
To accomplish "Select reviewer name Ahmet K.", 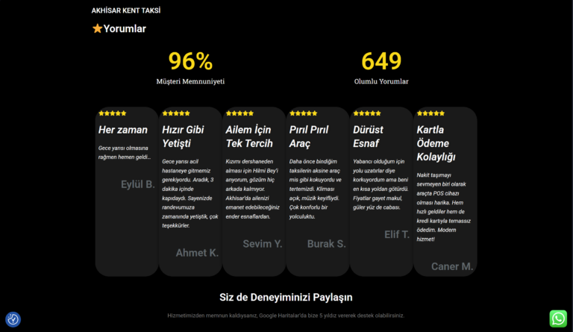I will click(197, 253).
